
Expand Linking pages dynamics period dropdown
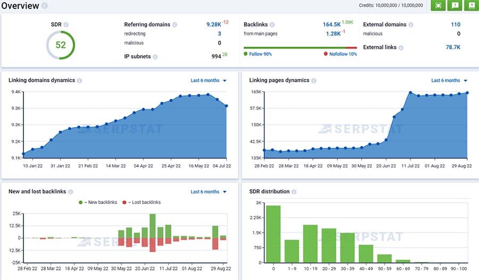pyautogui.click(x=449, y=81)
